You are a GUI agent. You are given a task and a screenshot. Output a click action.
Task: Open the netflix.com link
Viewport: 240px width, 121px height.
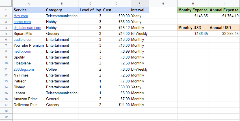pyautogui.click(x=22, y=51)
